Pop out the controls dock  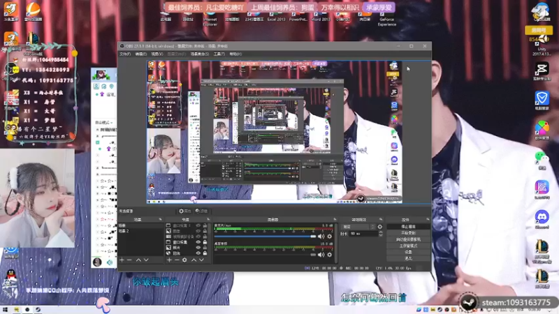click(x=428, y=219)
